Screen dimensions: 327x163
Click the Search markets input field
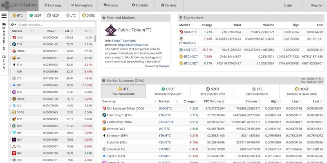(x=56, y=25)
